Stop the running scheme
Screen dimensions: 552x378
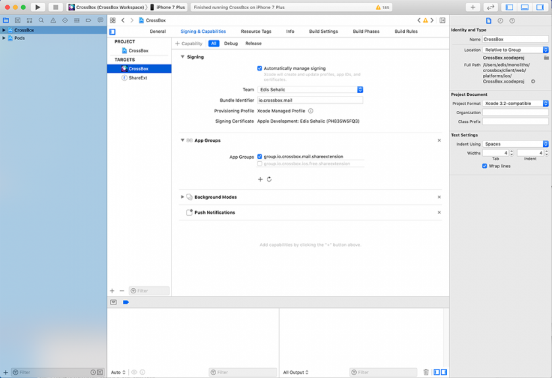(55, 7)
